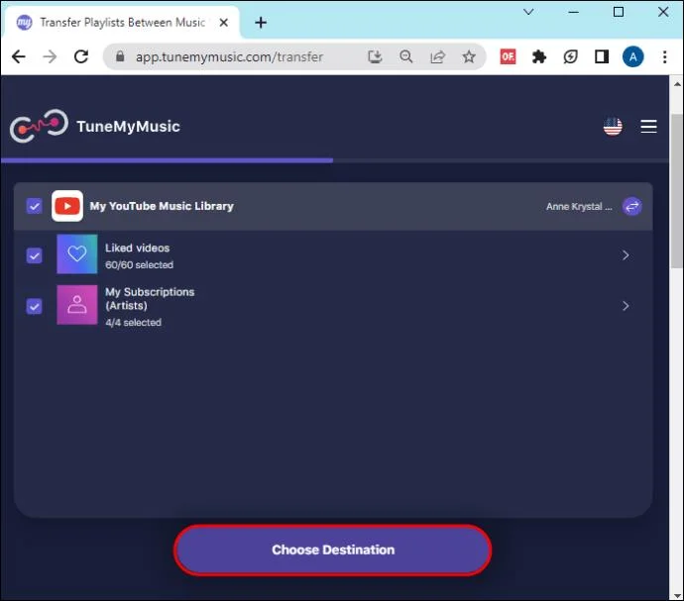Open the Extensions puzzle-piece menu

pos(539,56)
